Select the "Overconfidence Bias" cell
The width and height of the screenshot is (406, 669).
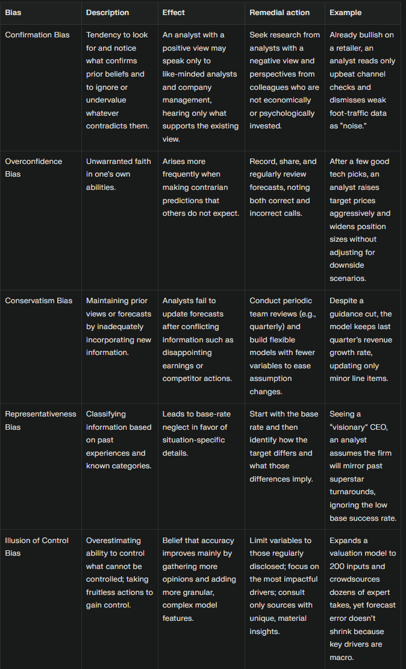(34, 168)
